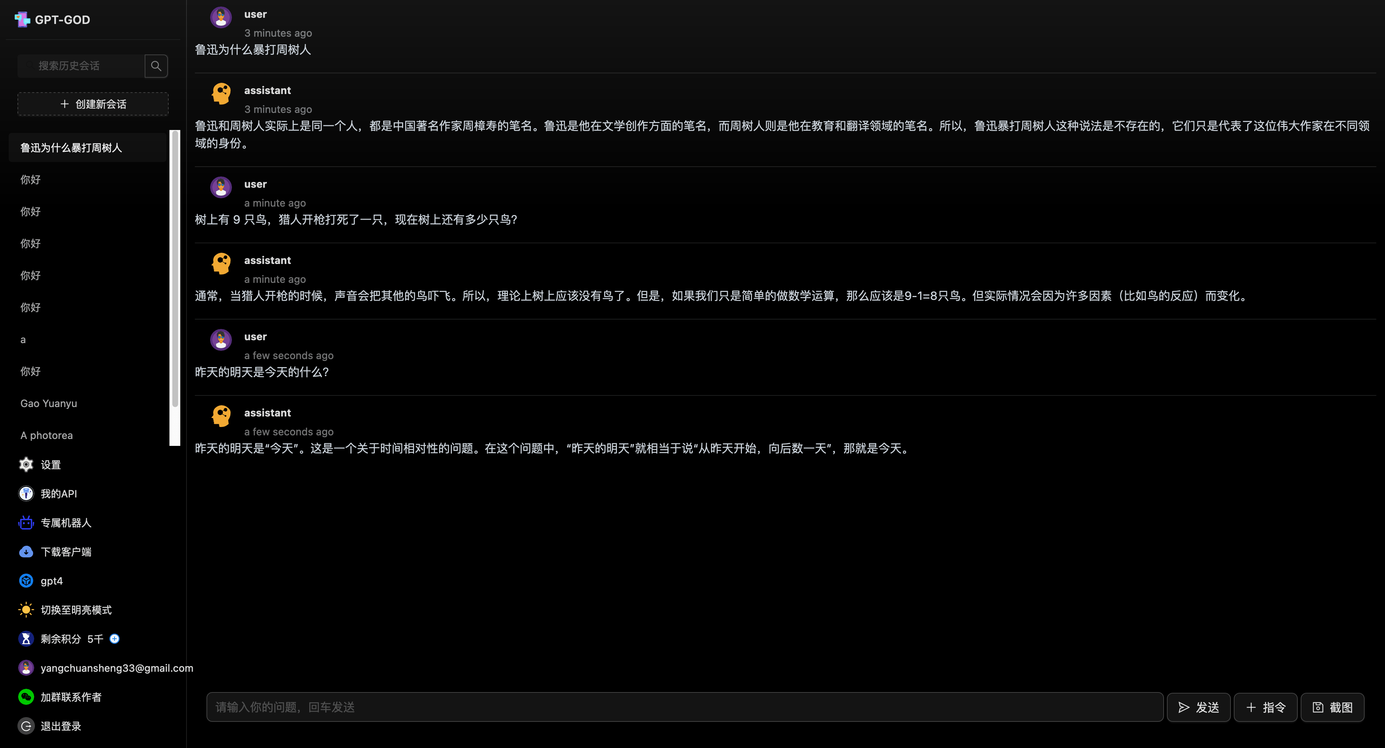Open conversation 鲁迅为什么暴打周树人

(88, 148)
